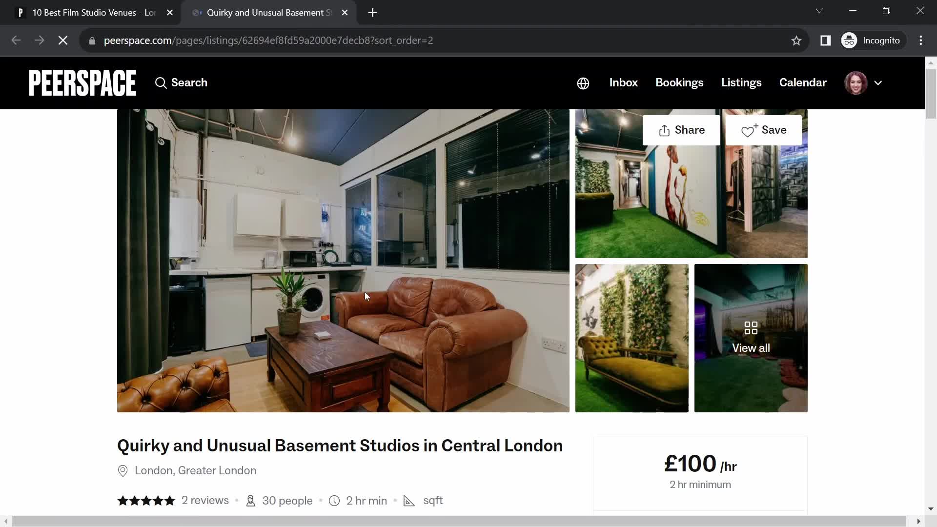Click the 2 reviews link
The width and height of the screenshot is (937, 527).
(x=205, y=501)
